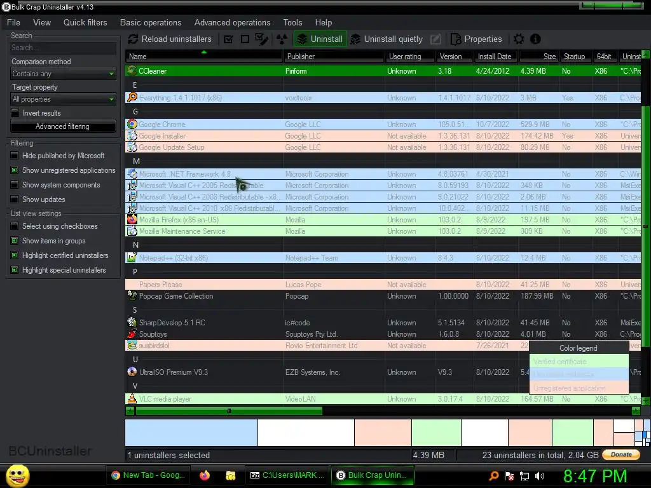Click the Everything magnifier icon in list
The height and width of the screenshot is (488, 651).
point(132,97)
